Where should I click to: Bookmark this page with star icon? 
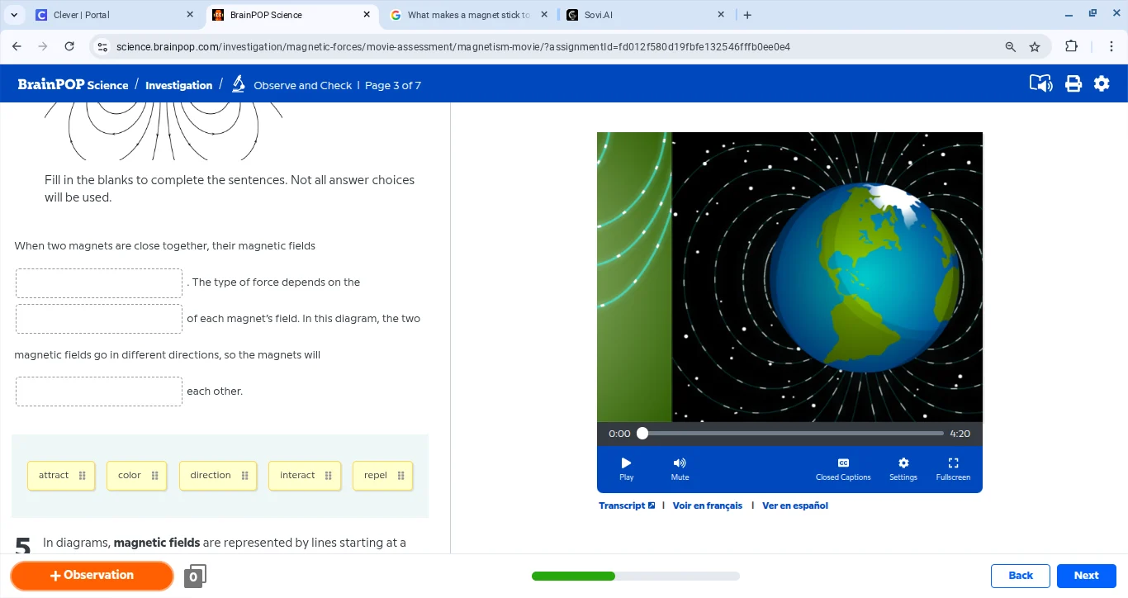coord(1035,47)
